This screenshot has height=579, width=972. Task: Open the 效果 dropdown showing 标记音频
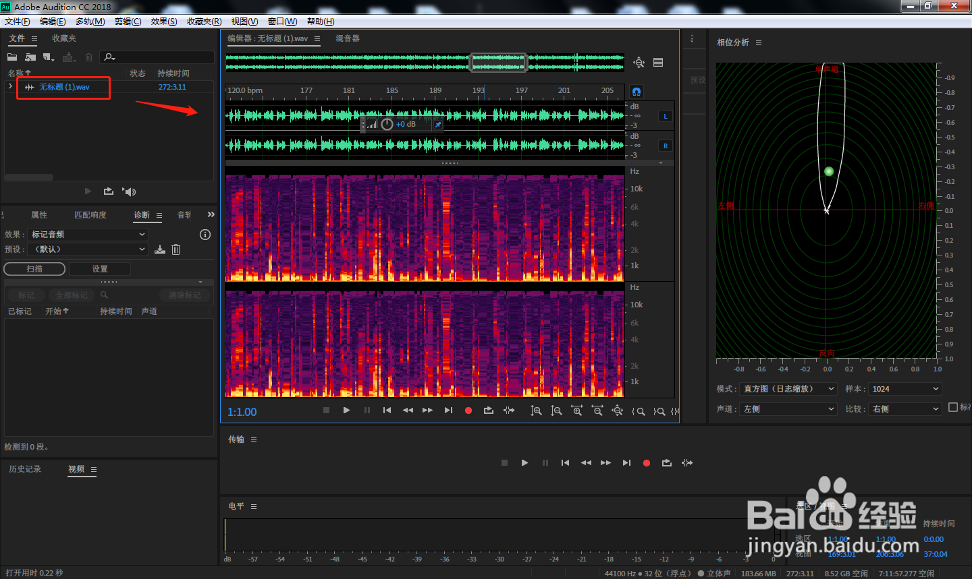tap(88, 235)
